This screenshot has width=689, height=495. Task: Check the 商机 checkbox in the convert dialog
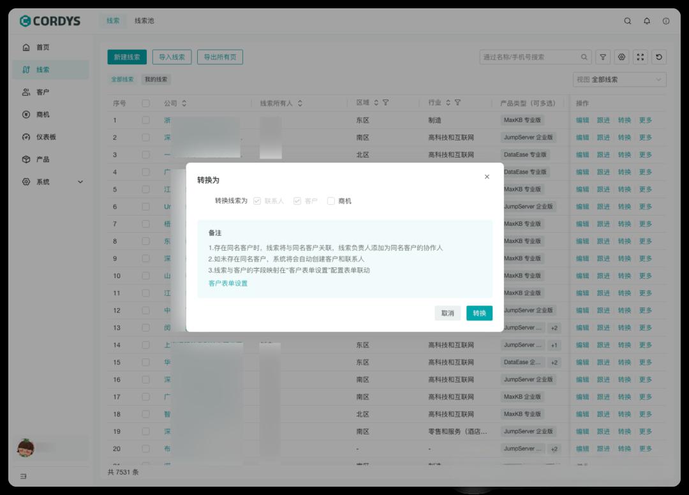coord(330,200)
